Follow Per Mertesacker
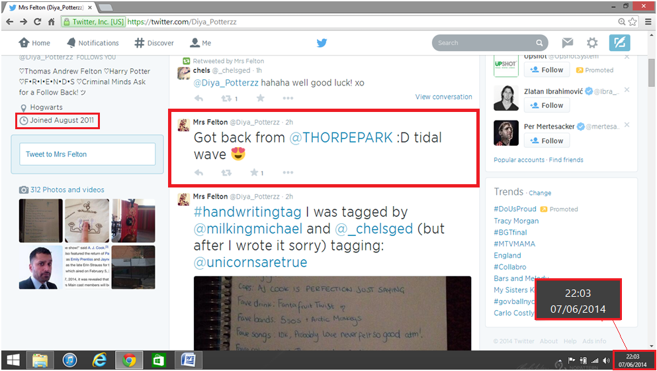 point(547,140)
